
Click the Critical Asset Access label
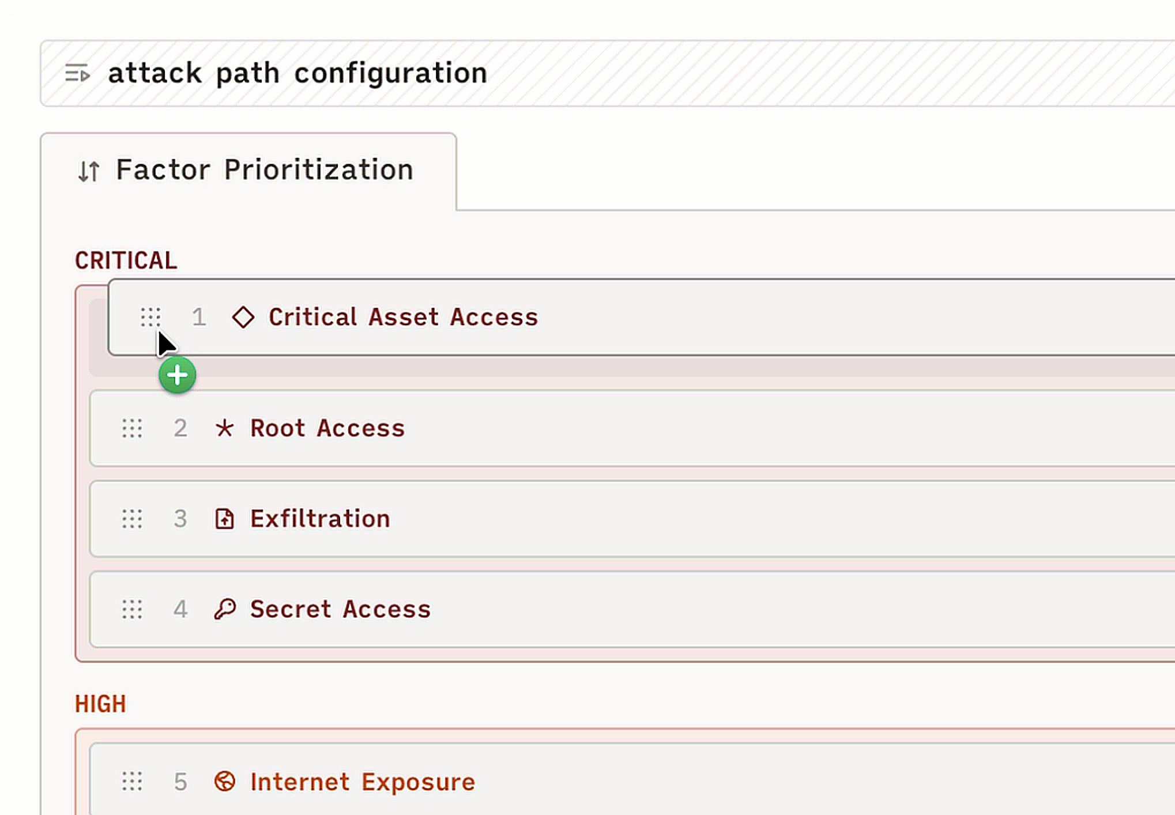[x=403, y=317]
